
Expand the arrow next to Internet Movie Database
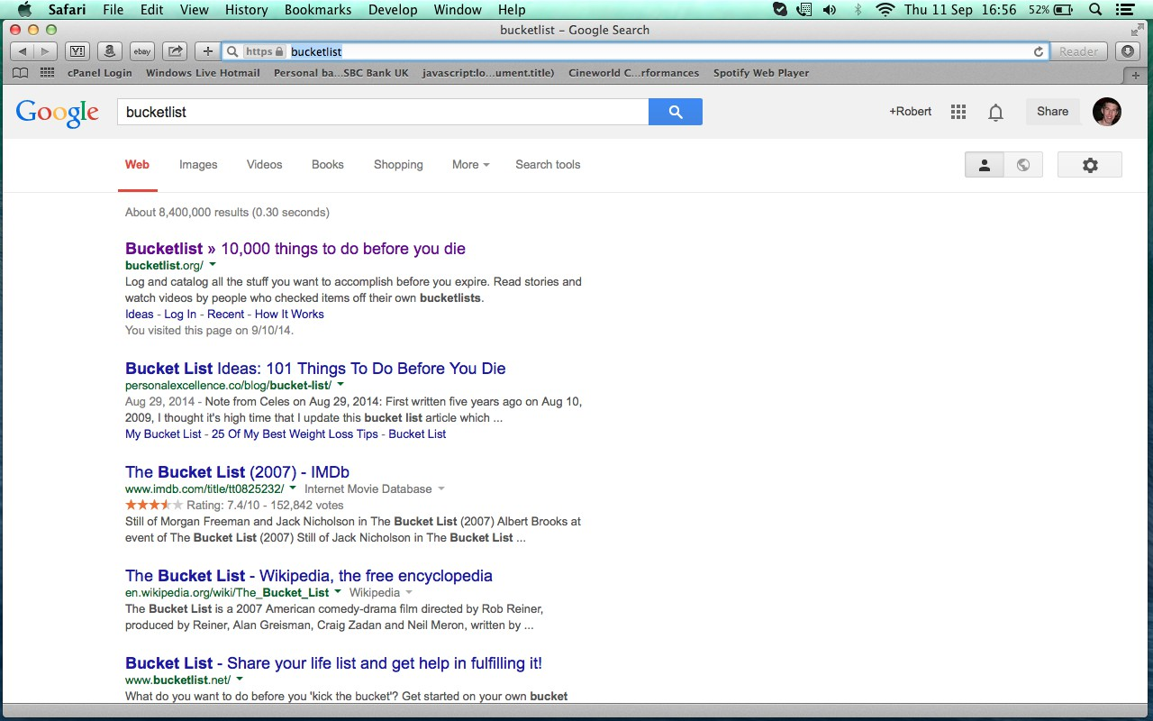(x=441, y=489)
